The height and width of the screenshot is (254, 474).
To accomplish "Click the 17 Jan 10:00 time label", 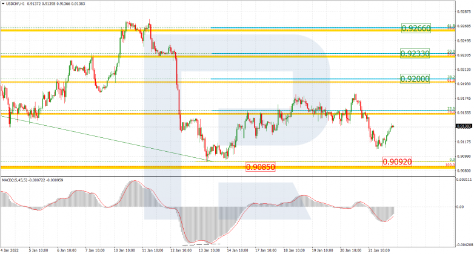I will click(x=266, y=250).
